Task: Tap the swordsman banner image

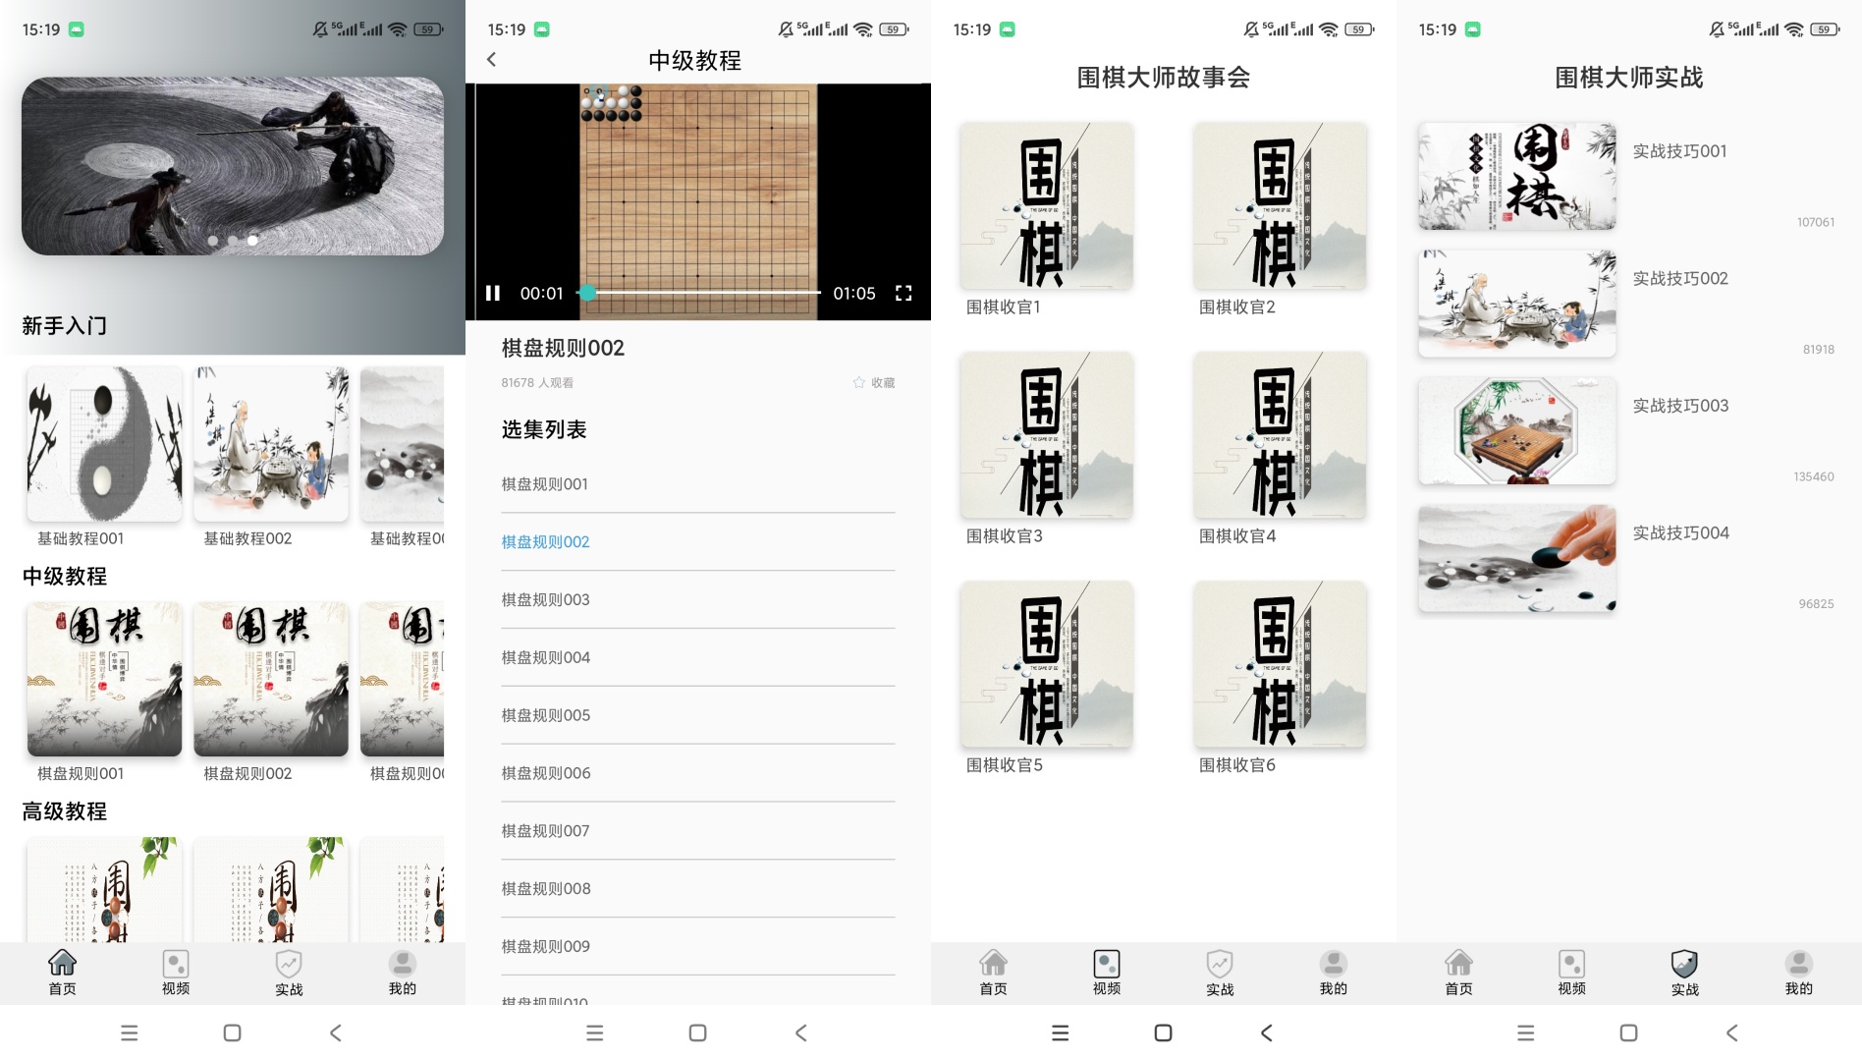Action: pos(233,166)
